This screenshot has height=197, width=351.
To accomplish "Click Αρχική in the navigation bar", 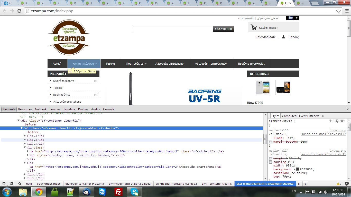I will (x=57, y=64).
